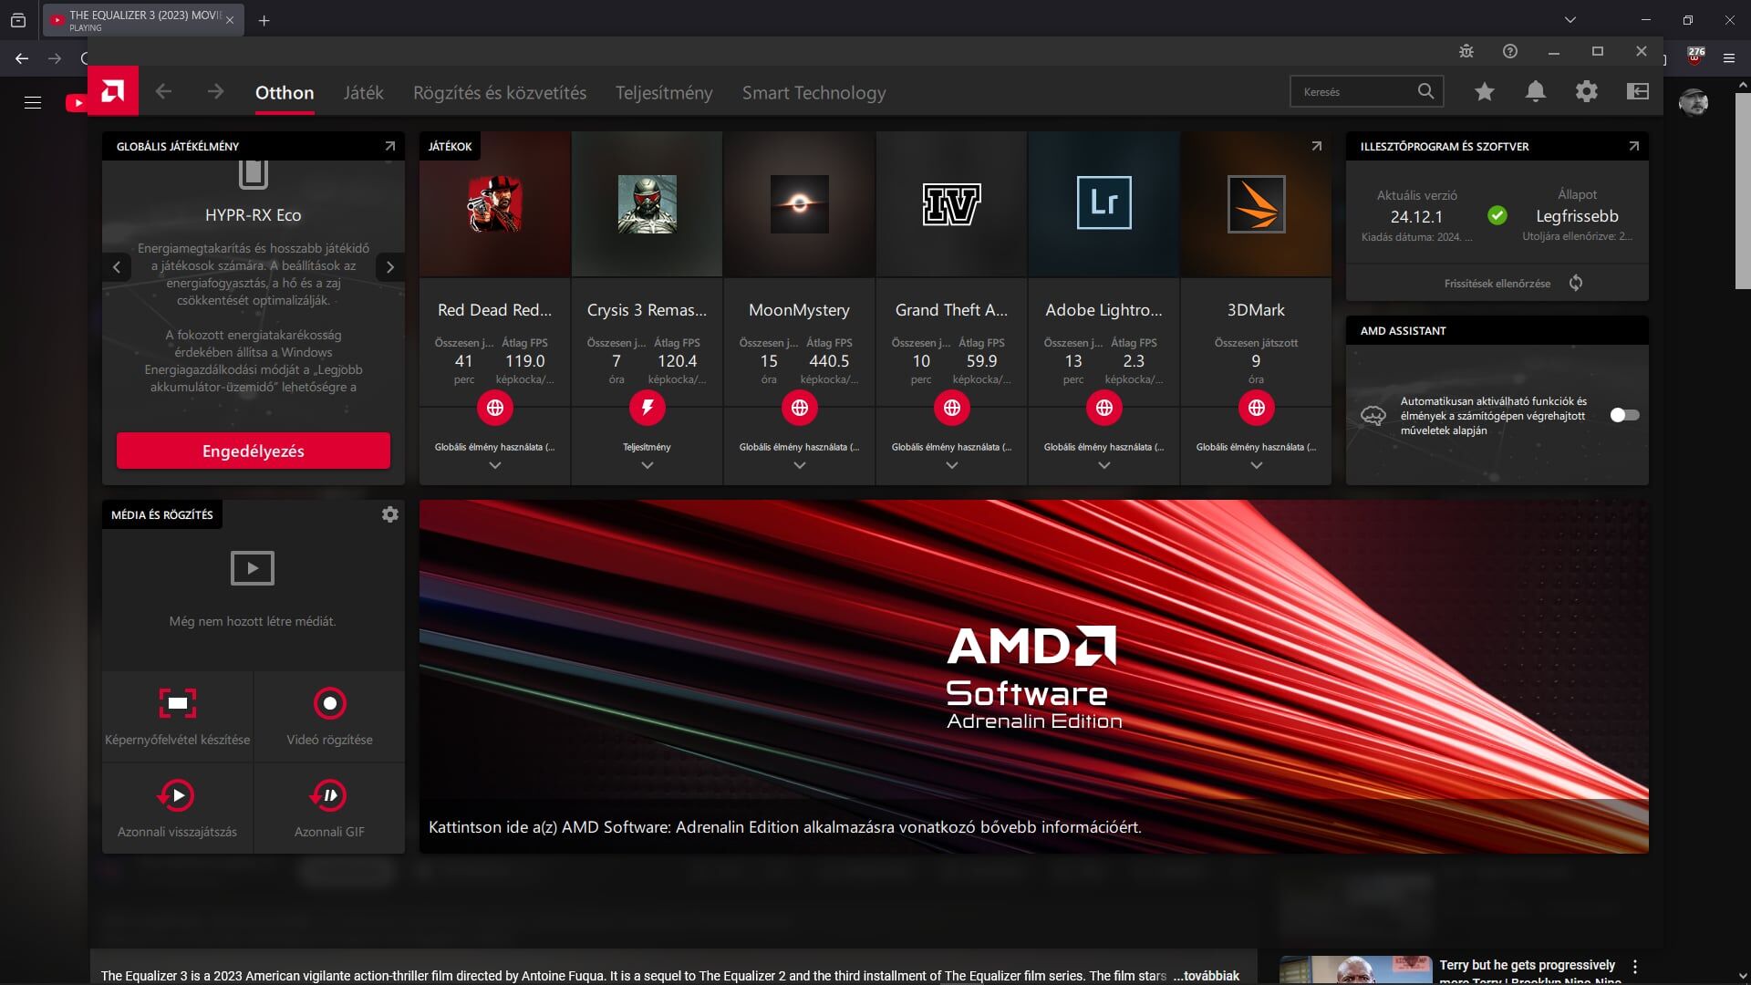Switch to the Játék tab
This screenshot has height=985, width=1751.
[363, 92]
